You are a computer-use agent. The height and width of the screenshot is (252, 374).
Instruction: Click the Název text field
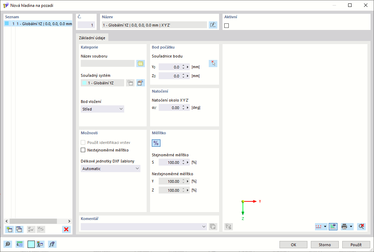154,25
